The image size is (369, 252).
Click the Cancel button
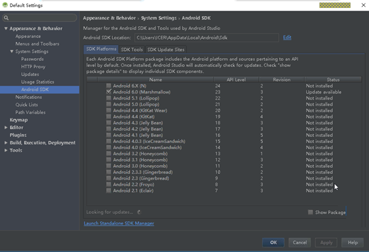click(x=300, y=243)
